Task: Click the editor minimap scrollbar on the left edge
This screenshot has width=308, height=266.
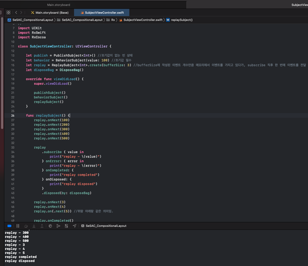Action: coord(2,73)
